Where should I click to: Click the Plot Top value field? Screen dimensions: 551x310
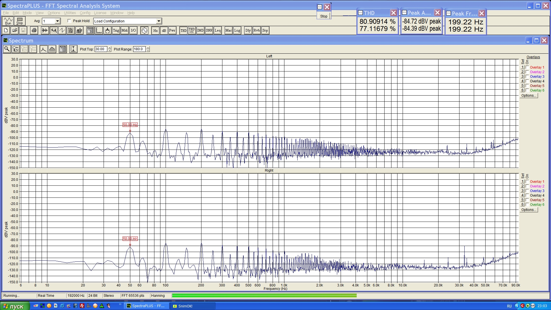(x=101, y=49)
